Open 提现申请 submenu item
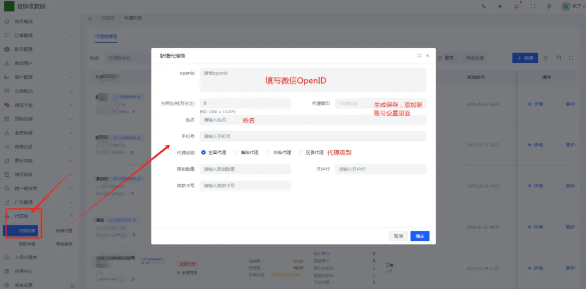586x289 pixels. [27, 244]
